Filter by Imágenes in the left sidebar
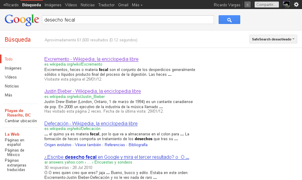The image size is (302, 180). [13, 68]
